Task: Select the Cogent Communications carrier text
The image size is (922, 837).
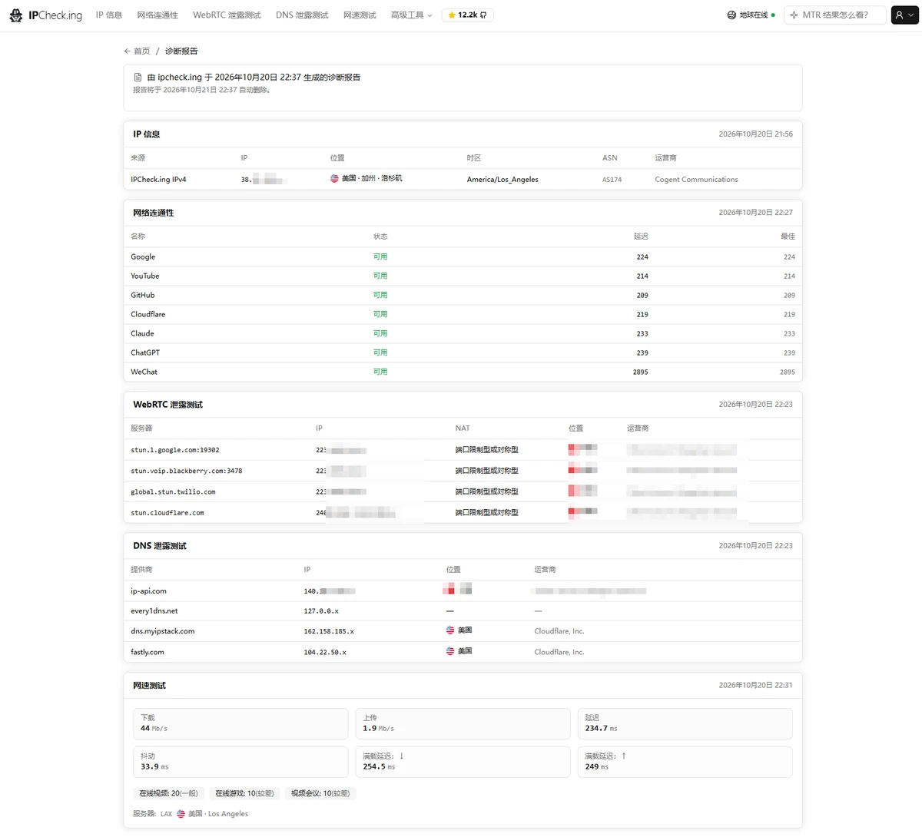Action: pos(696,180)
